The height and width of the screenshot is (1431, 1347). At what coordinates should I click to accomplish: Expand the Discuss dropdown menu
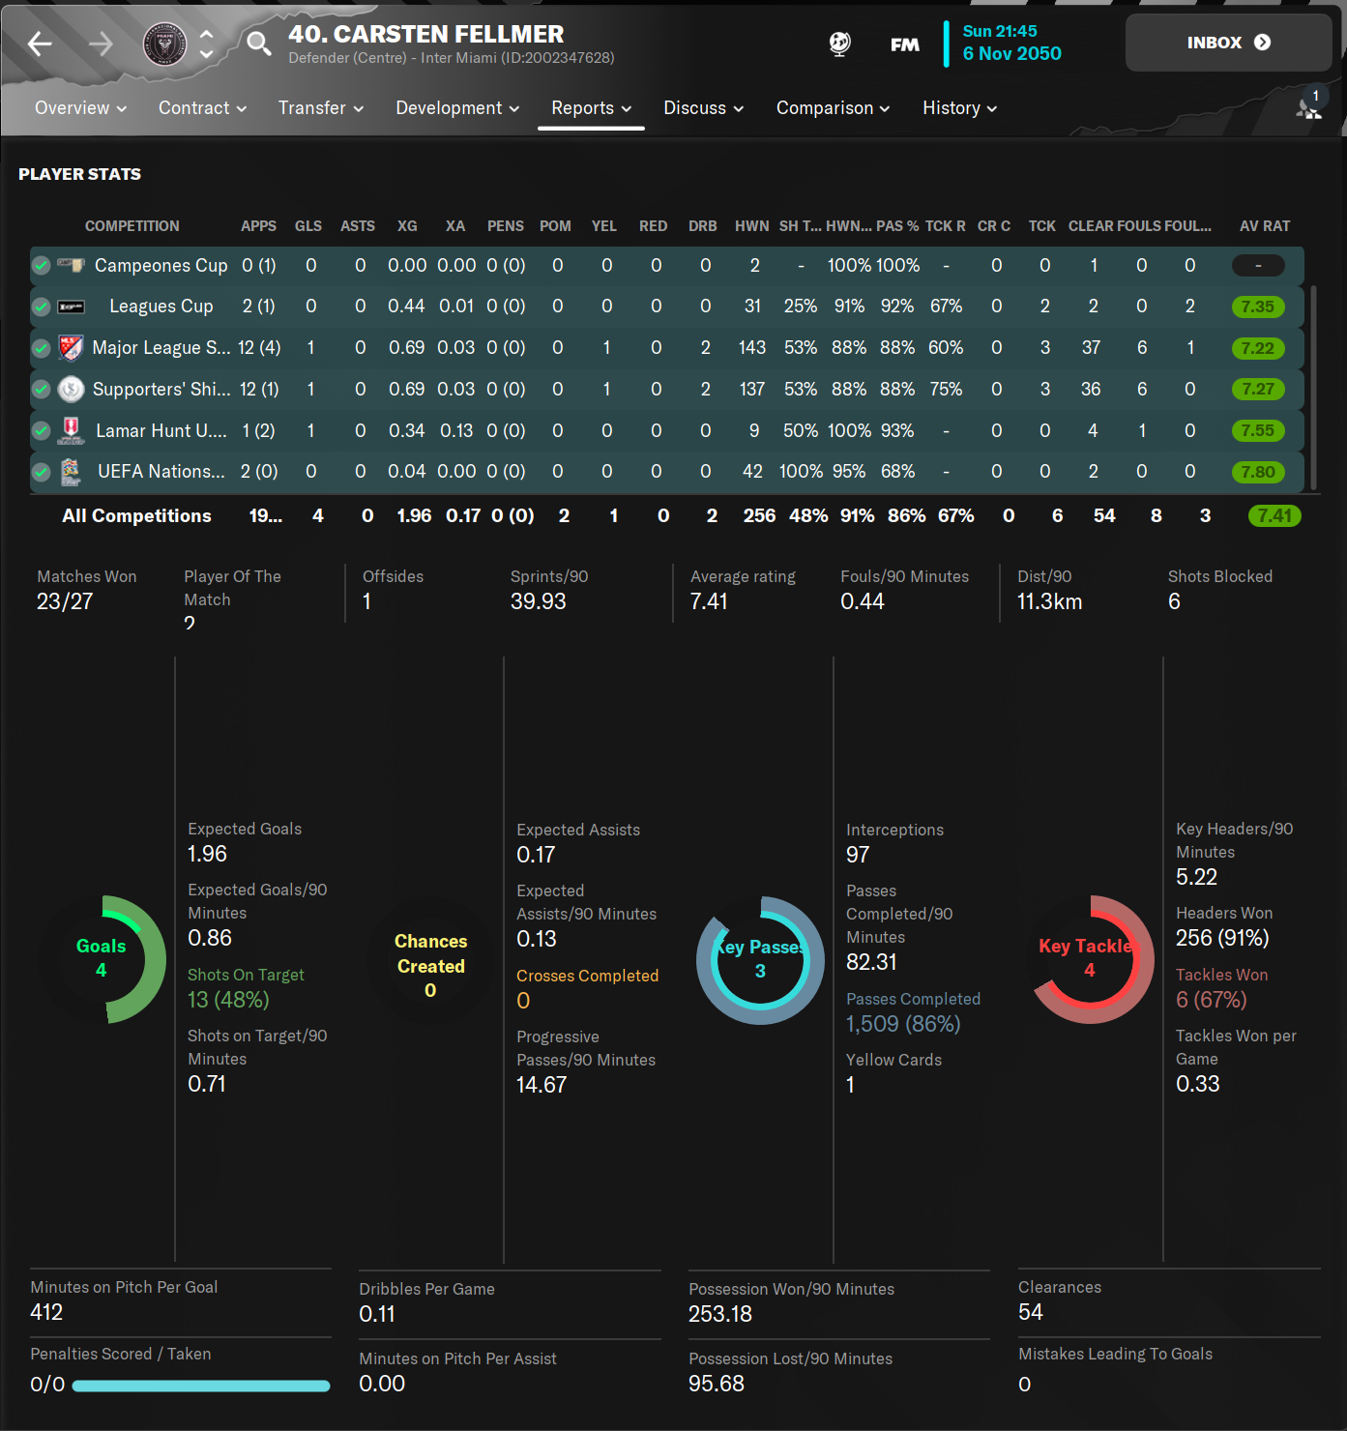pos(704,108)
